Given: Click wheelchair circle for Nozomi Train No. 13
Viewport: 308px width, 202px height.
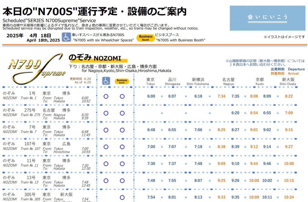Looking at the screenshot, I should tap(106, 181).
